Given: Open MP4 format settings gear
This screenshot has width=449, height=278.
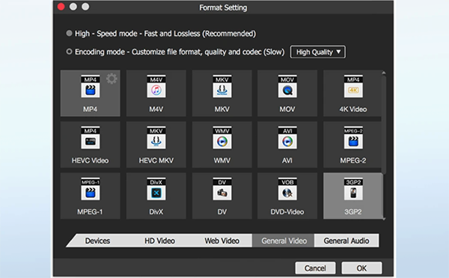Looking at the screenshot, I should (112, 79).
